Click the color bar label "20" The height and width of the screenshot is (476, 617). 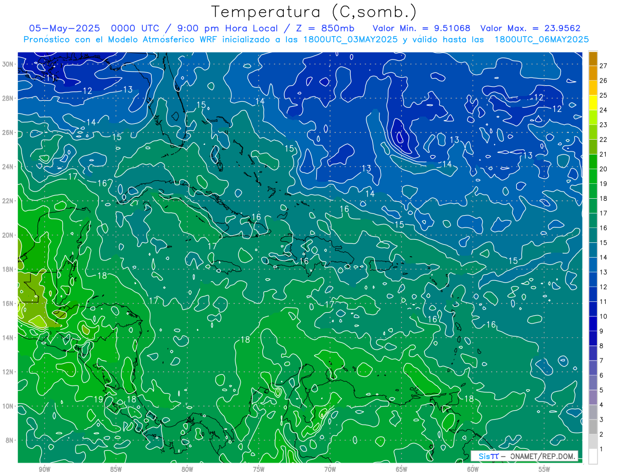point(603,169)
